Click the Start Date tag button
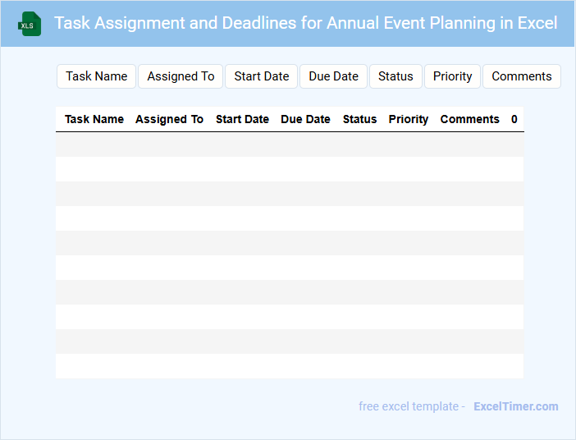This screenshot has height=440, width=576. (x=262, y=76)
